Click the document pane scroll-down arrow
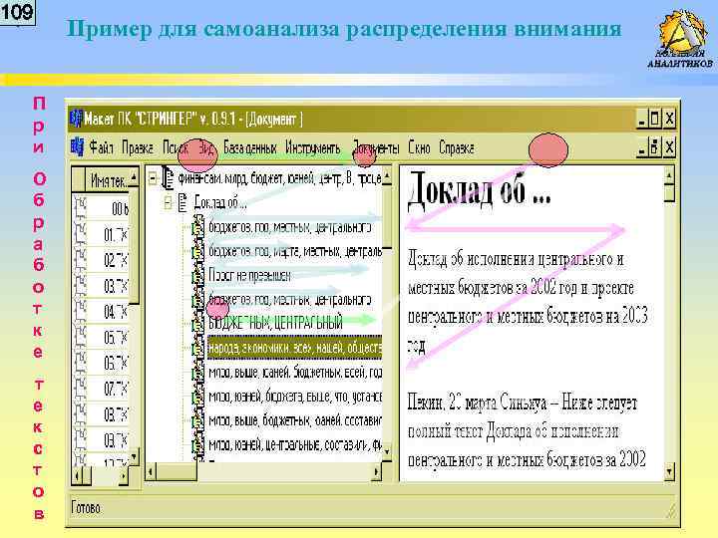 [x=669, y=471]
